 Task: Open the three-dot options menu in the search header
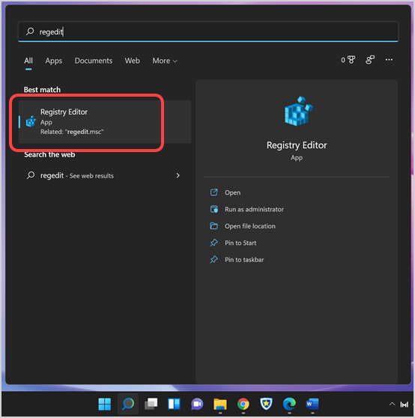389,60
